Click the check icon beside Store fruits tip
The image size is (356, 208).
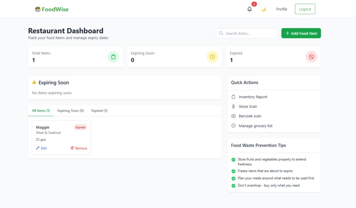(233, 159)
